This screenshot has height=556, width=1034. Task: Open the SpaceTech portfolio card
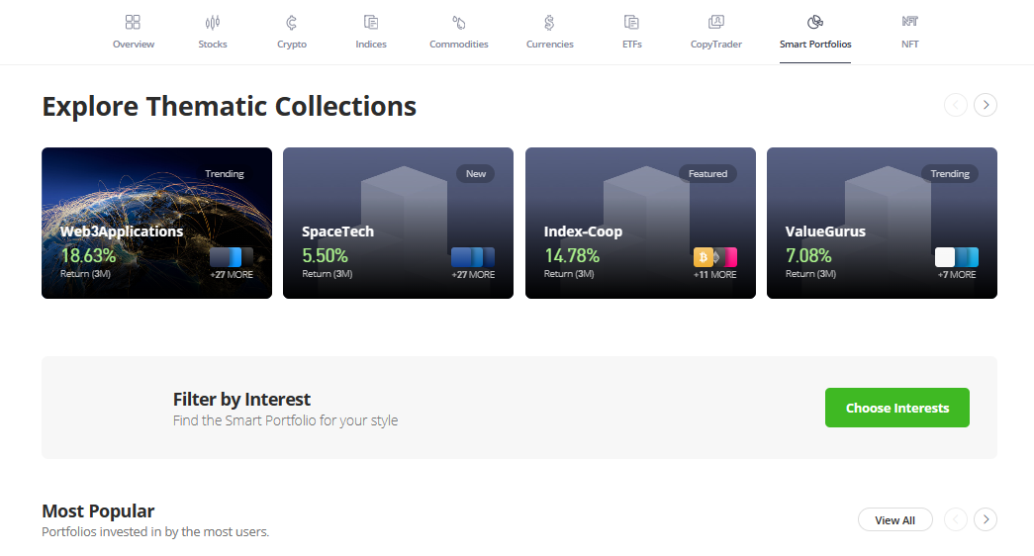pyautogui.click(x=398, y=223)
